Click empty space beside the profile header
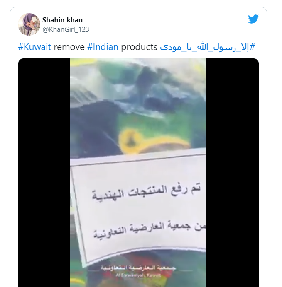Image resolution: width=282 pixels, height=287 pixels. click(165, 24)
